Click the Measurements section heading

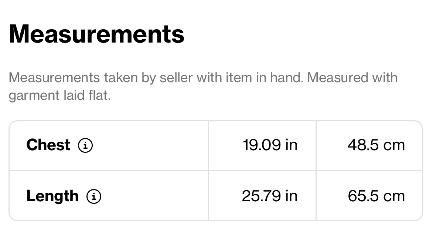(x=97, y=34)
